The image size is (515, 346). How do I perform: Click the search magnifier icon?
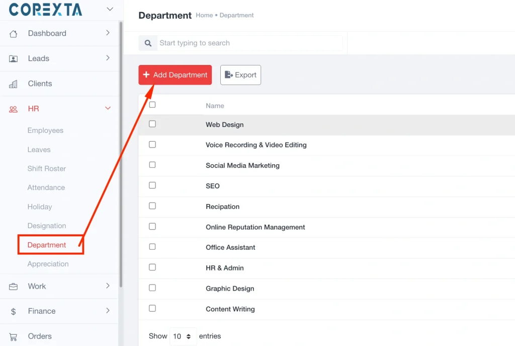pos(148,43)
